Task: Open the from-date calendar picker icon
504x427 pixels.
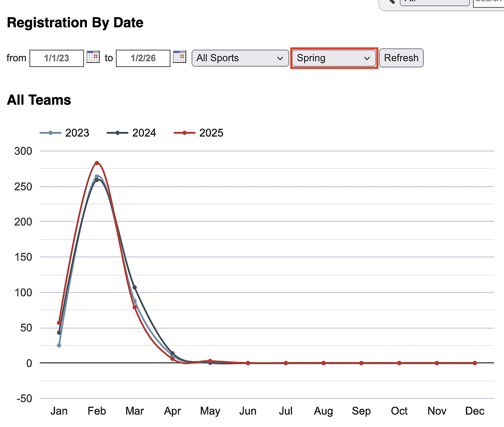Action: (x=93, y=57)
